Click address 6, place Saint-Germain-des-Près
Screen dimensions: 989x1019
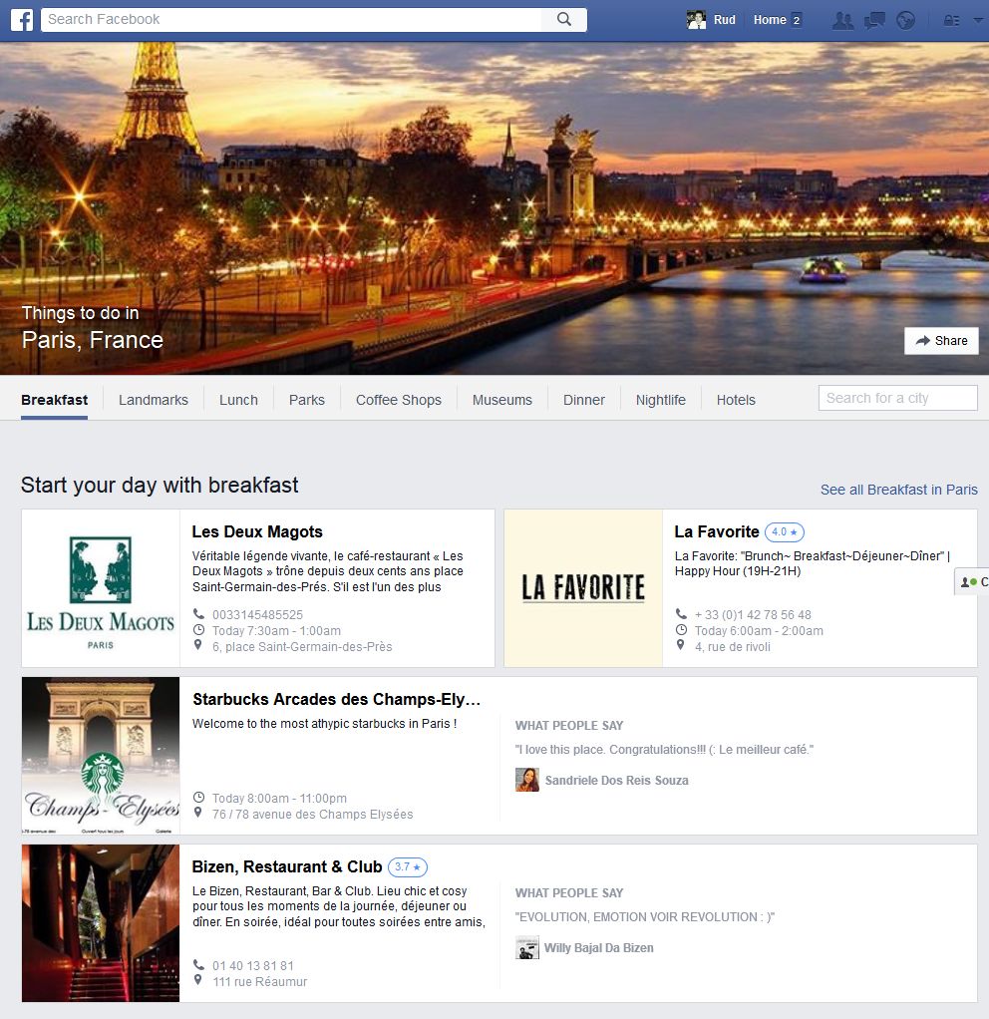pyautogui.click(x=302, y=647)
